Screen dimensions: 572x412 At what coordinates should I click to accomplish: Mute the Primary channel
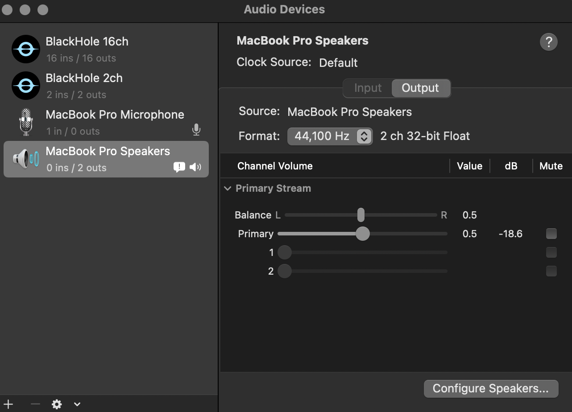551,233
